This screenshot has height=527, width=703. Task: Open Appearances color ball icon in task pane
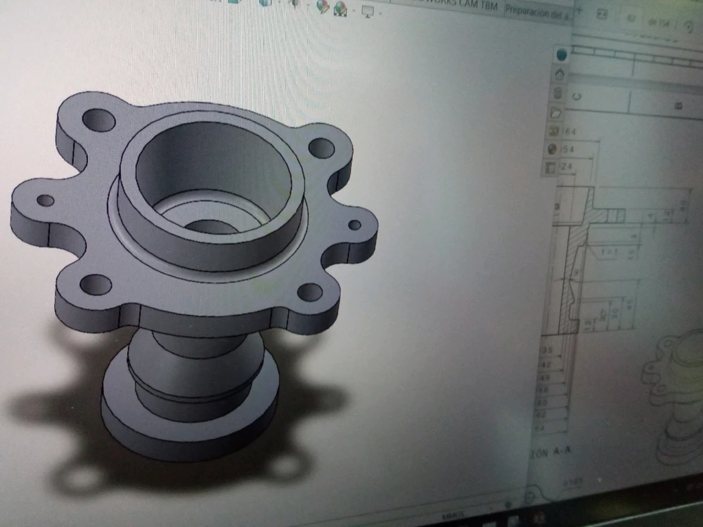[x=552, y=150]
